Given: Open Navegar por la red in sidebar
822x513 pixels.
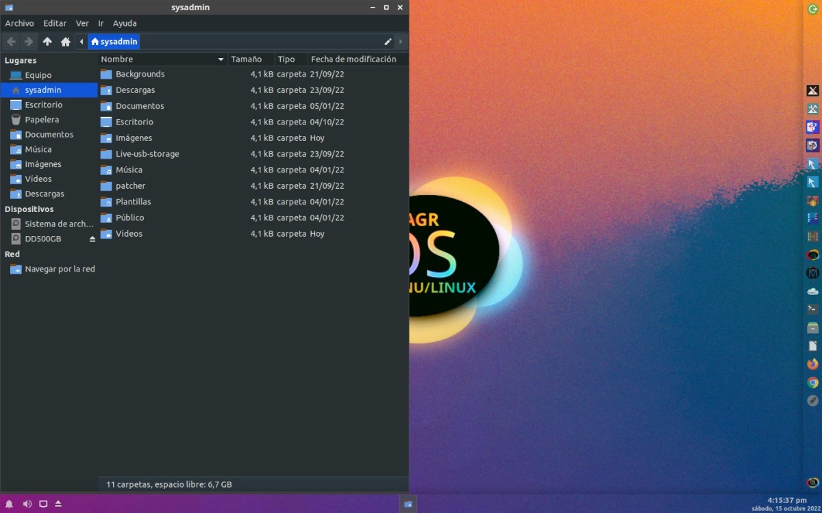Looking at the screenshot, I should [x=60, y=269].
